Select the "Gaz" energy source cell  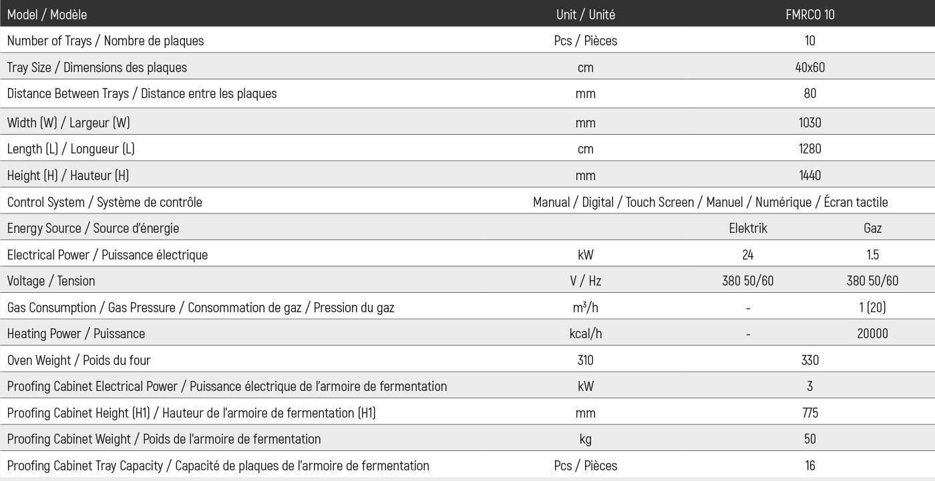872,228
